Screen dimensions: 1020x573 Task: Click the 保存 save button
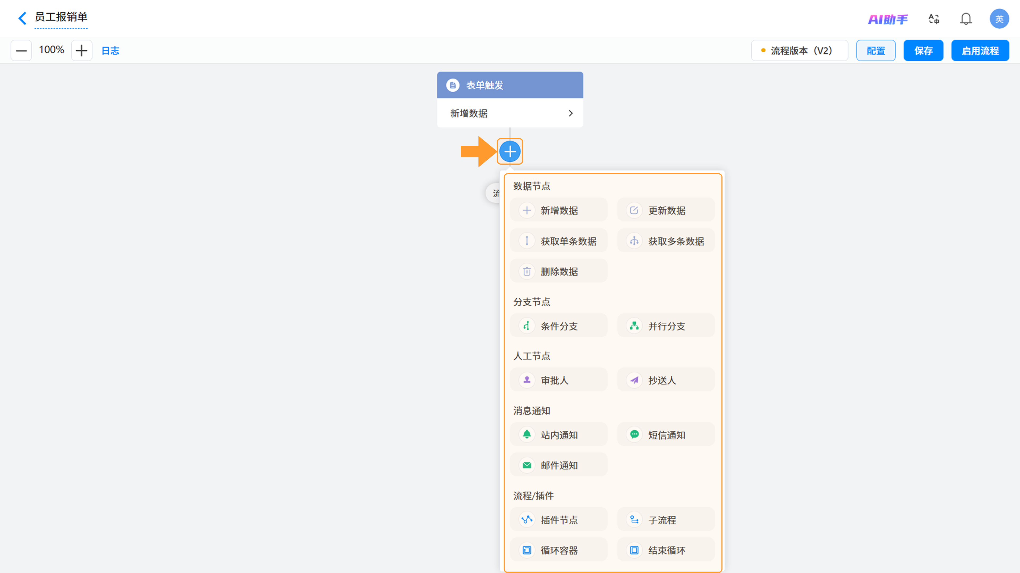point(923,51)
